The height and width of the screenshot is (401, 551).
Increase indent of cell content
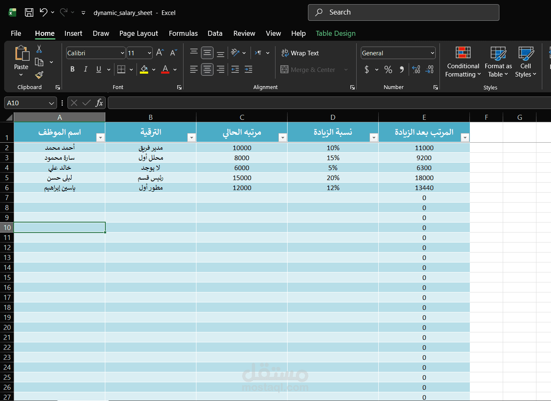(248, 69)
